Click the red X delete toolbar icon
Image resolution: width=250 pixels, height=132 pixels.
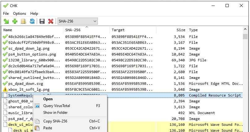(51, 21)
